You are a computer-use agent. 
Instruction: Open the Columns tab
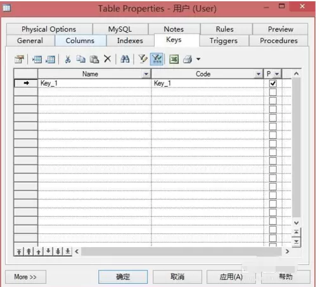pos(80,41)
